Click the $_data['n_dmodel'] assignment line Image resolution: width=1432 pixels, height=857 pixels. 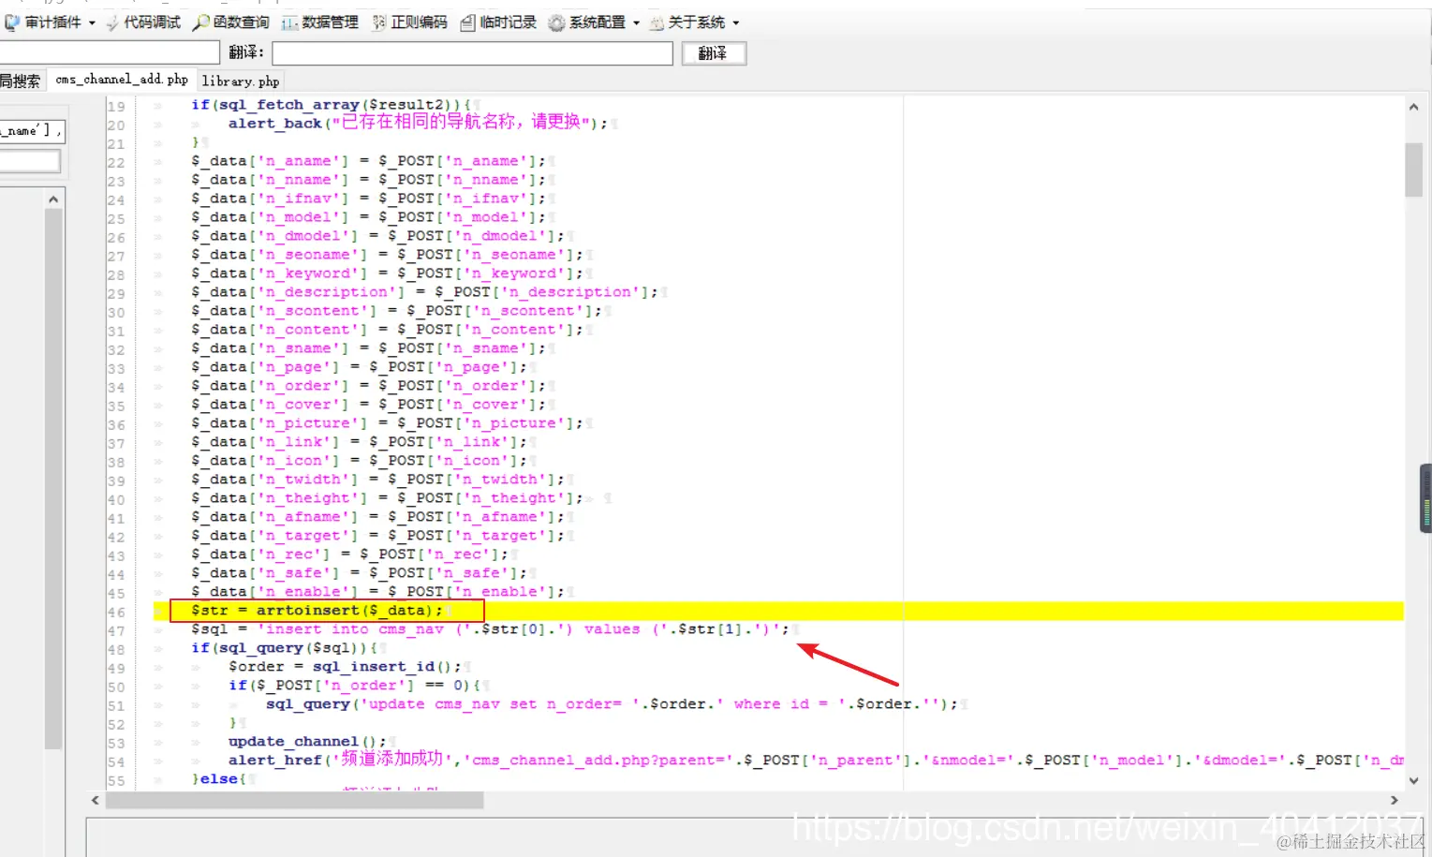377,236
